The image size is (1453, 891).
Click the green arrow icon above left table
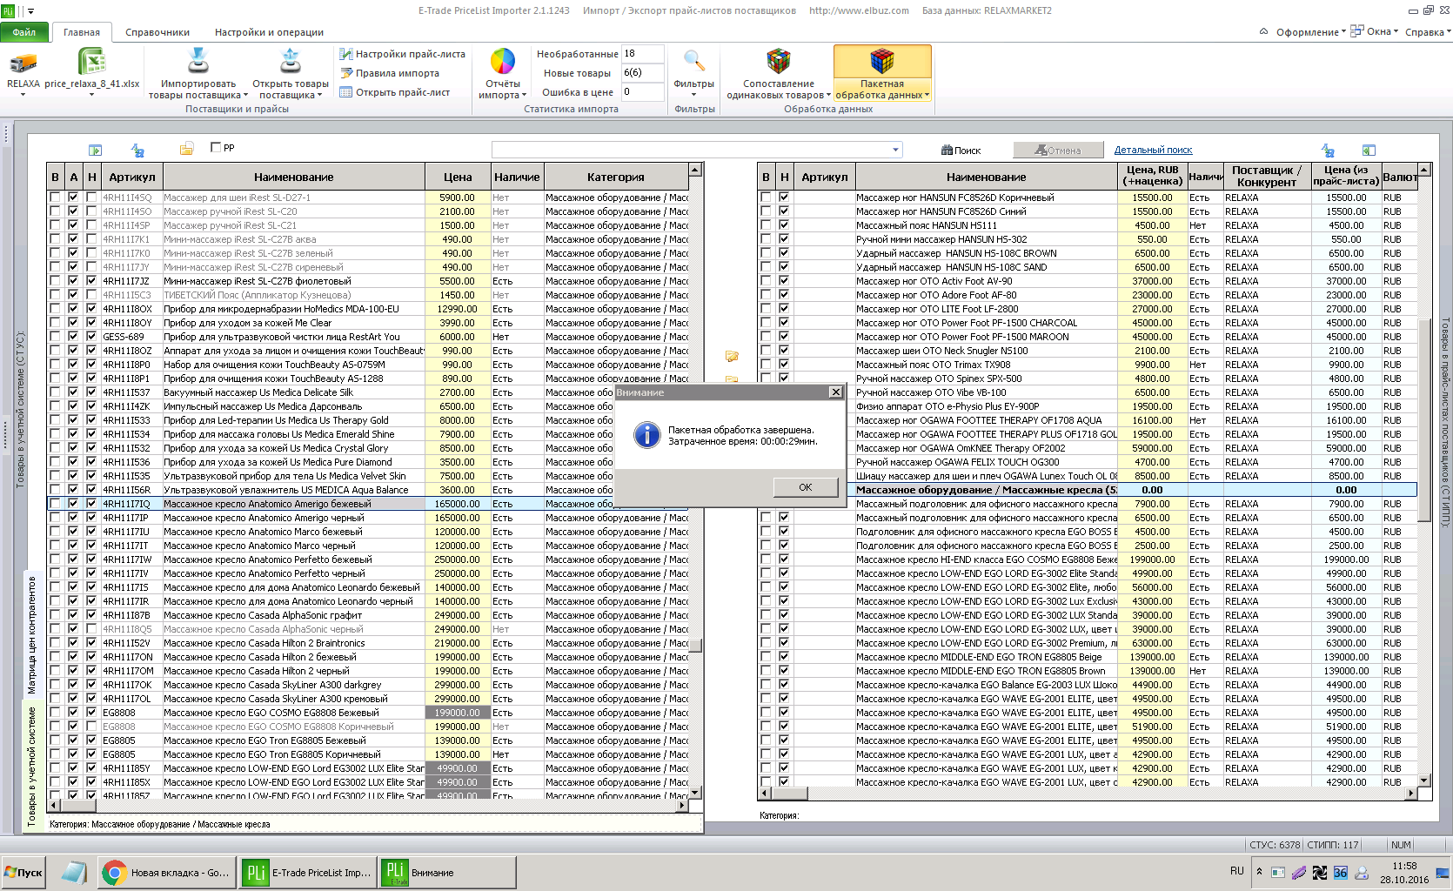tap(96, 151)
